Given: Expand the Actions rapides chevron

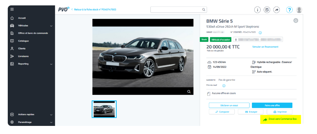Looking at the screenshot, I should pyautogui.click(x=51, y=115).
